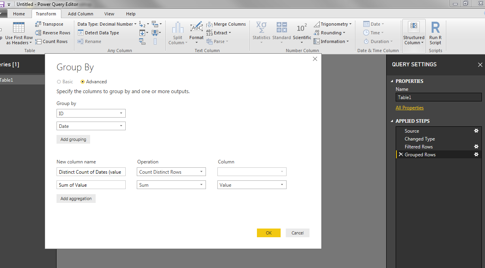
Task: Open the All Properties link
Action: tap(410, 108)
